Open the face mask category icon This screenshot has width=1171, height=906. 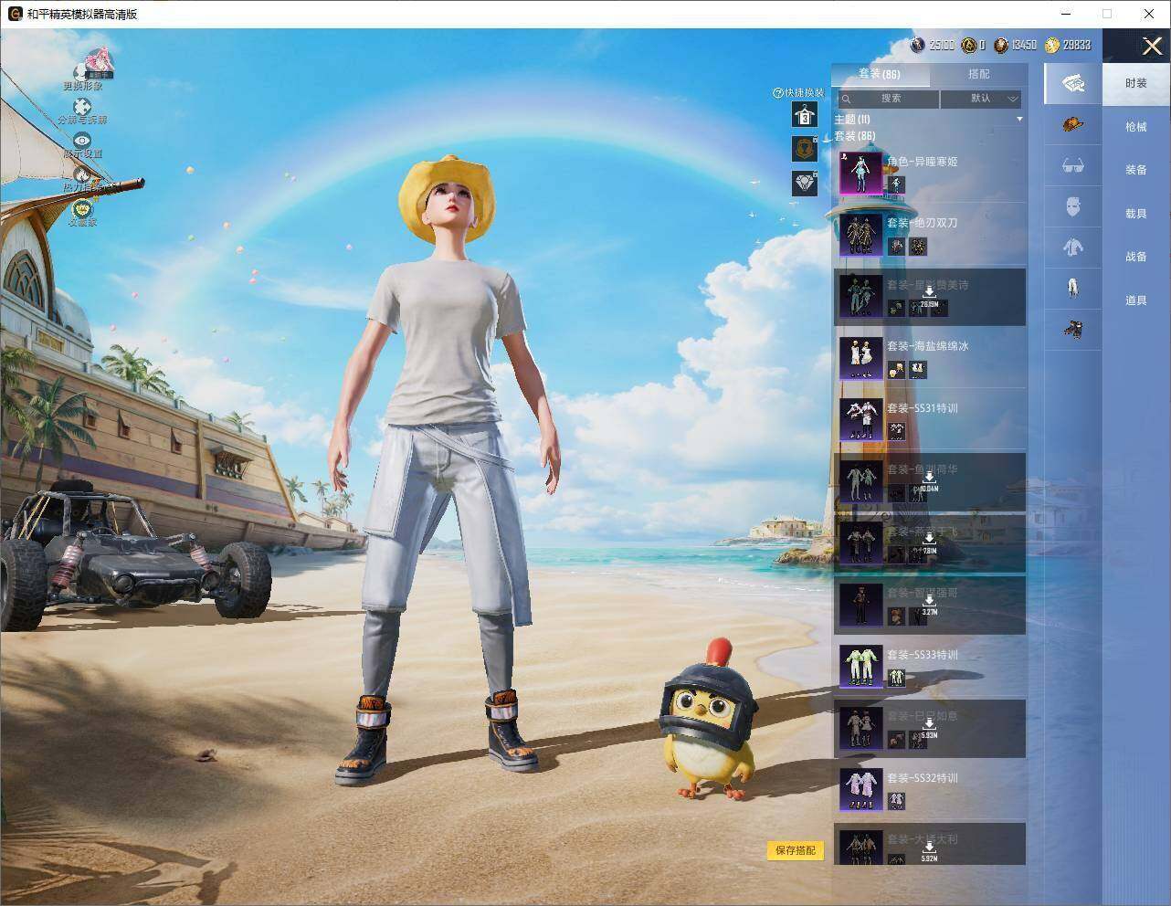(x=1073, y=206)
